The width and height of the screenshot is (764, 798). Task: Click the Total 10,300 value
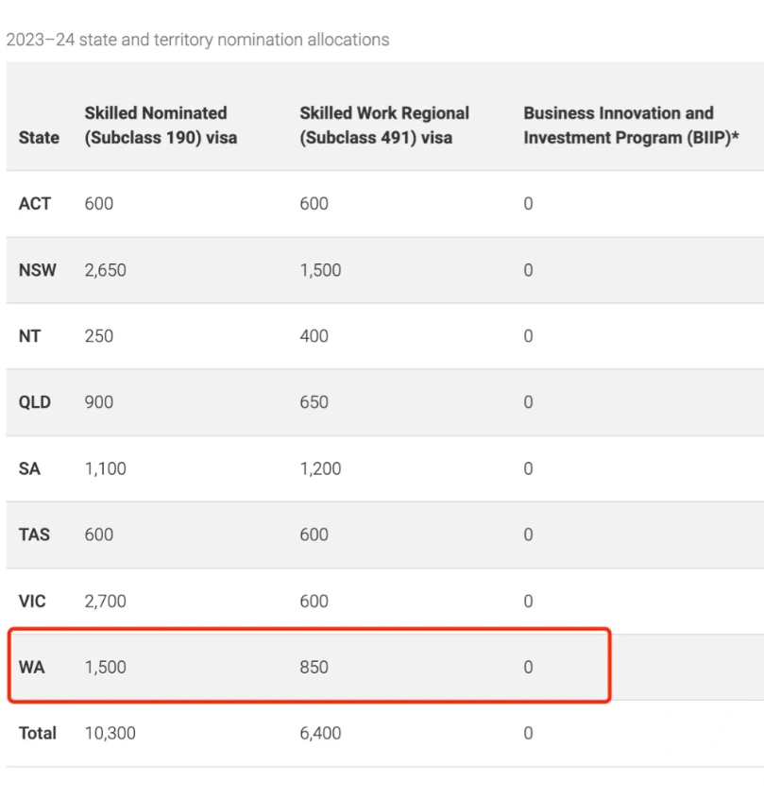click(x=110, y=734)
